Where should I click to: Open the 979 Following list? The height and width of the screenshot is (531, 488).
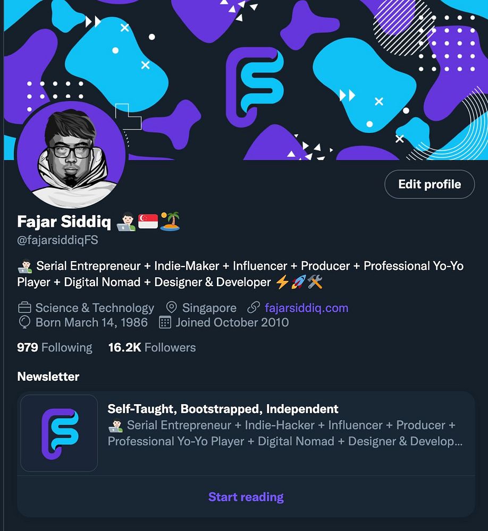point(55,347)
